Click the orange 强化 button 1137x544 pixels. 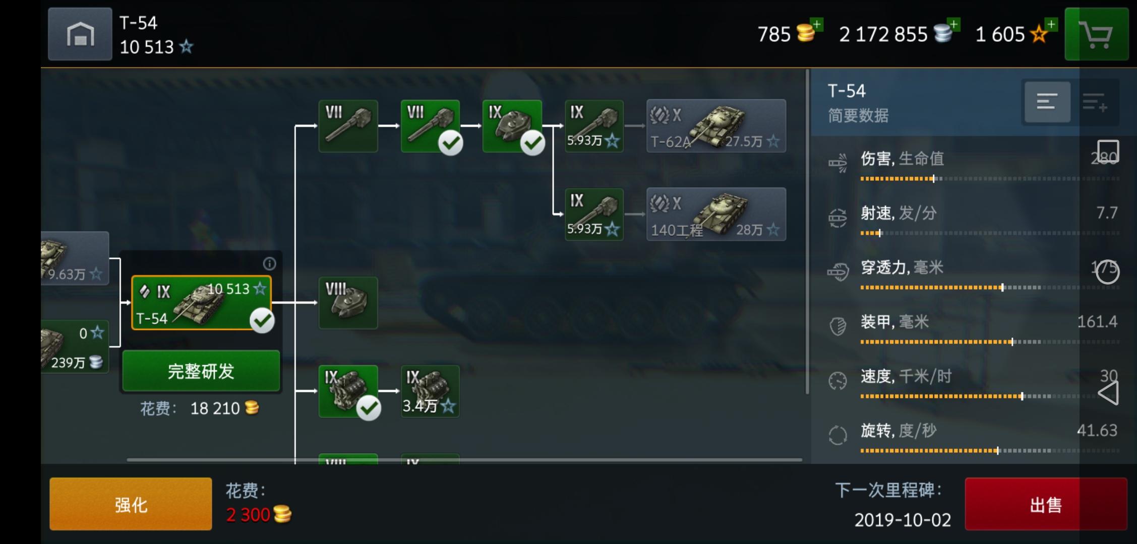coord(131,504)
